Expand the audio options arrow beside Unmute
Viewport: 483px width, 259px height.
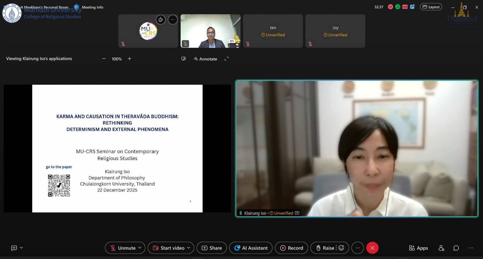pos(140,248)
